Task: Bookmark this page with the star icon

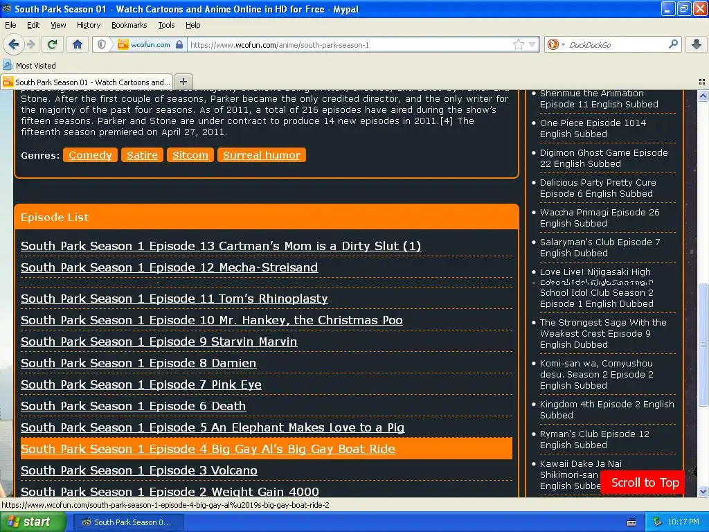Action: 518,44
